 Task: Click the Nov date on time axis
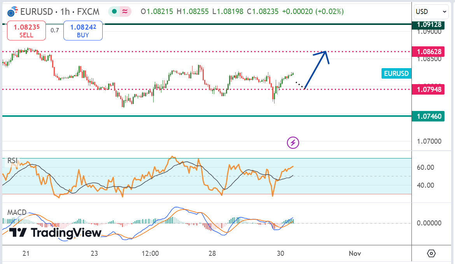(x=355, y=253)
